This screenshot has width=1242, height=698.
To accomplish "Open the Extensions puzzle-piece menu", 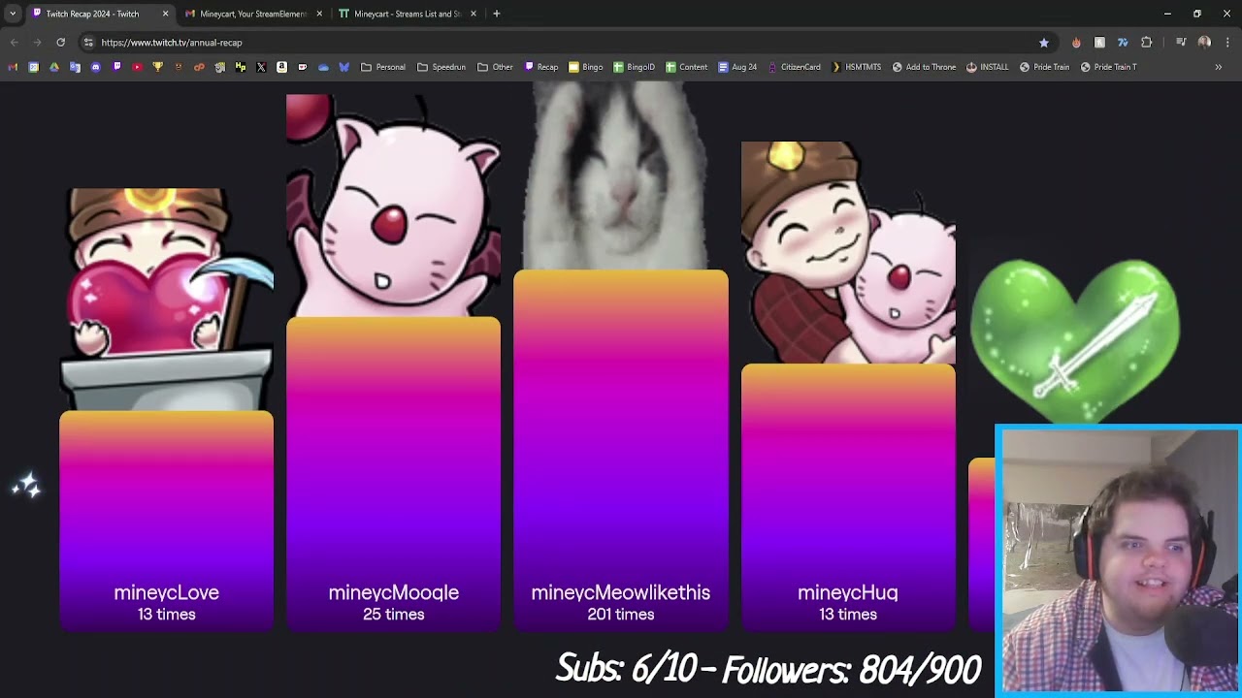I will point(1147,43).
